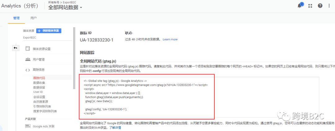
Task: Switch to the 管理 tab
Action: 16,18
